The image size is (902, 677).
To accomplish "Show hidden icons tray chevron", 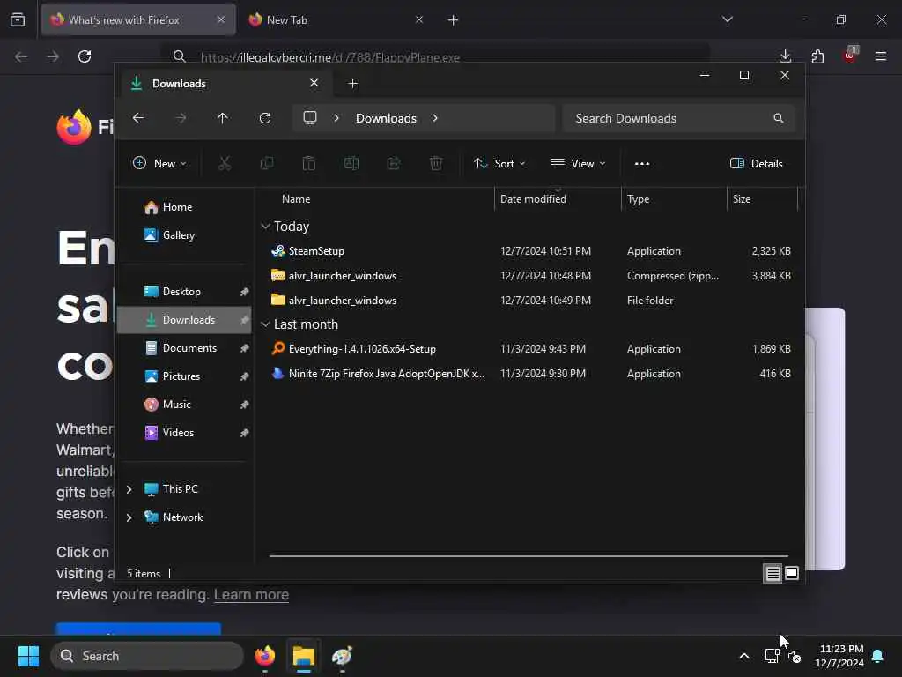I will [x=743, y=656].
